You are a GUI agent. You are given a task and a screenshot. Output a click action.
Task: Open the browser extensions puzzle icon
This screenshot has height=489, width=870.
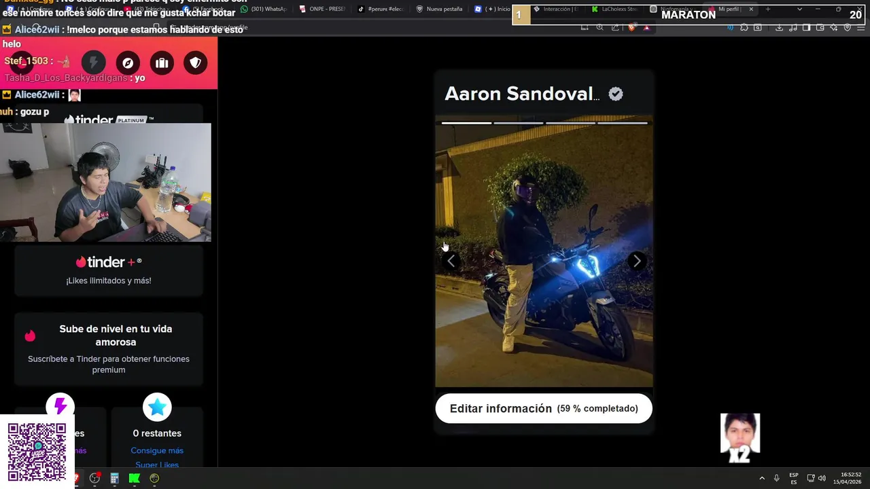tap(744, 27)
